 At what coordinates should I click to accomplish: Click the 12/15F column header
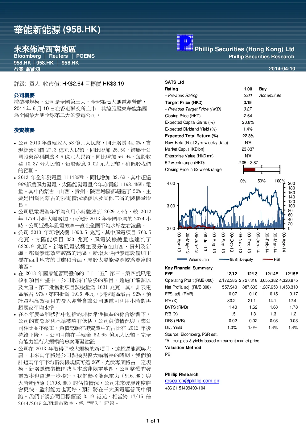(x=292, y=274)
